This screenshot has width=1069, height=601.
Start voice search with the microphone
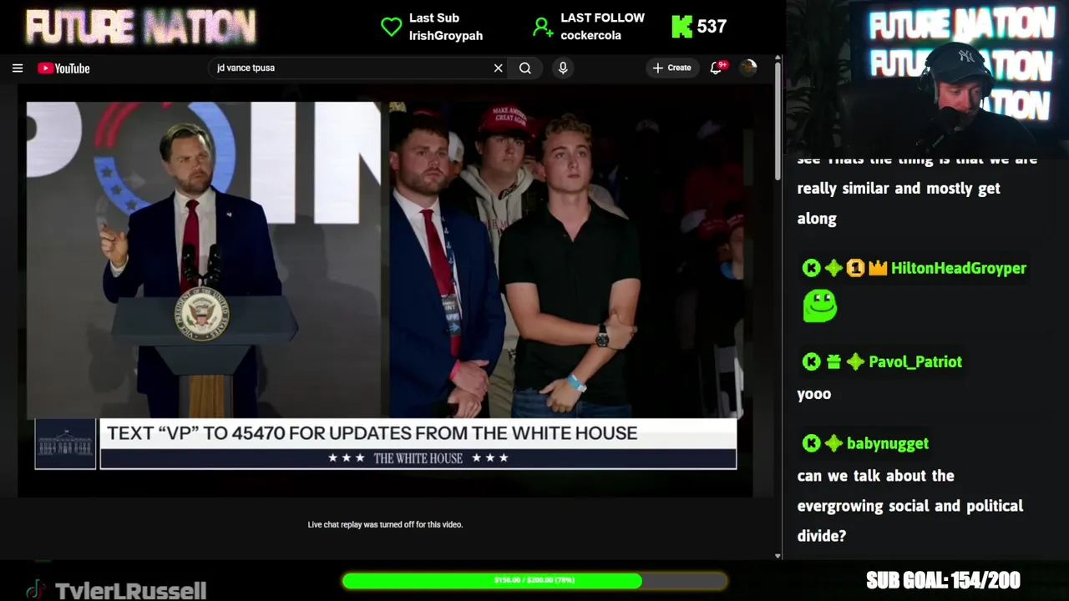click(x=563, y=68)
